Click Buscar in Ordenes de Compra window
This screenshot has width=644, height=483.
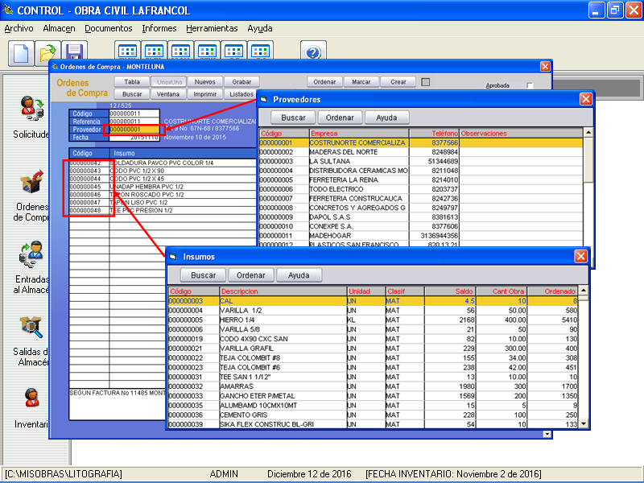[x=132, y=94]
